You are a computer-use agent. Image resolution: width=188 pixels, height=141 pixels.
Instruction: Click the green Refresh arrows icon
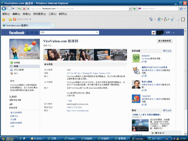(x=19, y=9)
